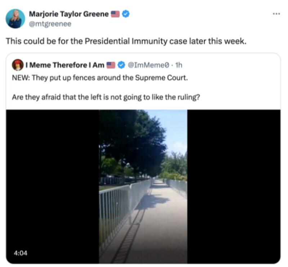Click the flag emoji next to Greene's name
Screen dimensions: 288x267
click(115, 14)
